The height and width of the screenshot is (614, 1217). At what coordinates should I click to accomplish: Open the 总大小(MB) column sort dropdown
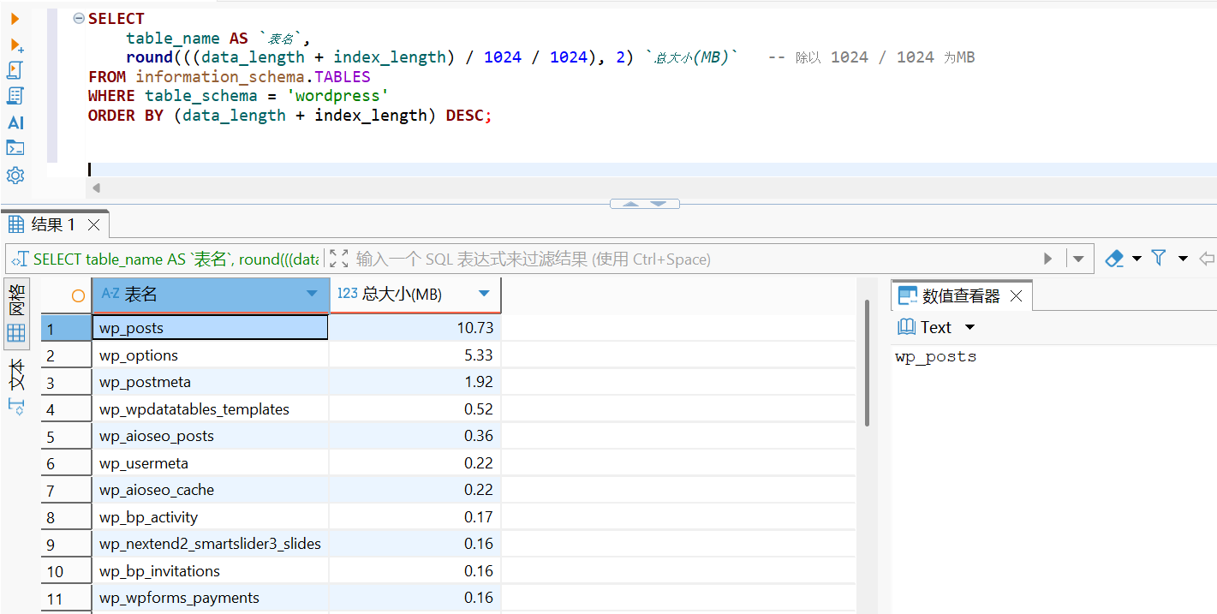(x=484, y=294)
